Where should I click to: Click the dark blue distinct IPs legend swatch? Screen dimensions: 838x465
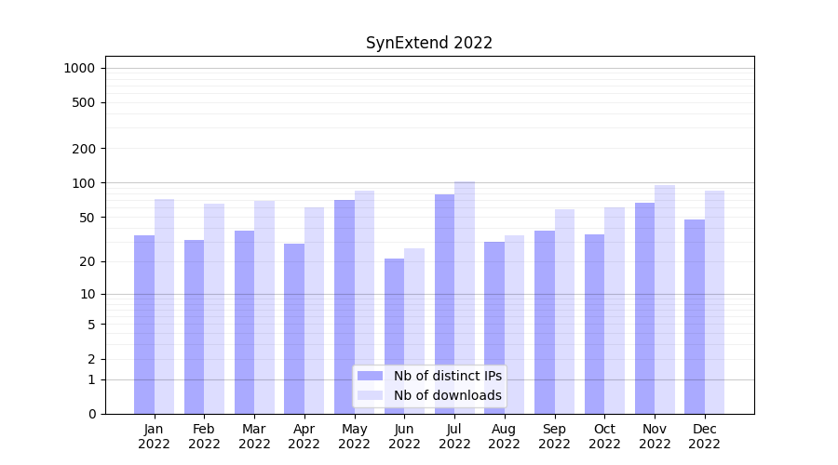(x=370, y=376)
